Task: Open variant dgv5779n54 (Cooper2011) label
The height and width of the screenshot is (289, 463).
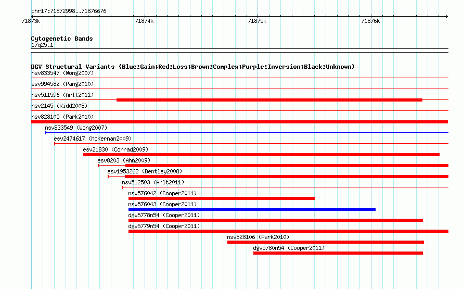Action: point(164,226)
